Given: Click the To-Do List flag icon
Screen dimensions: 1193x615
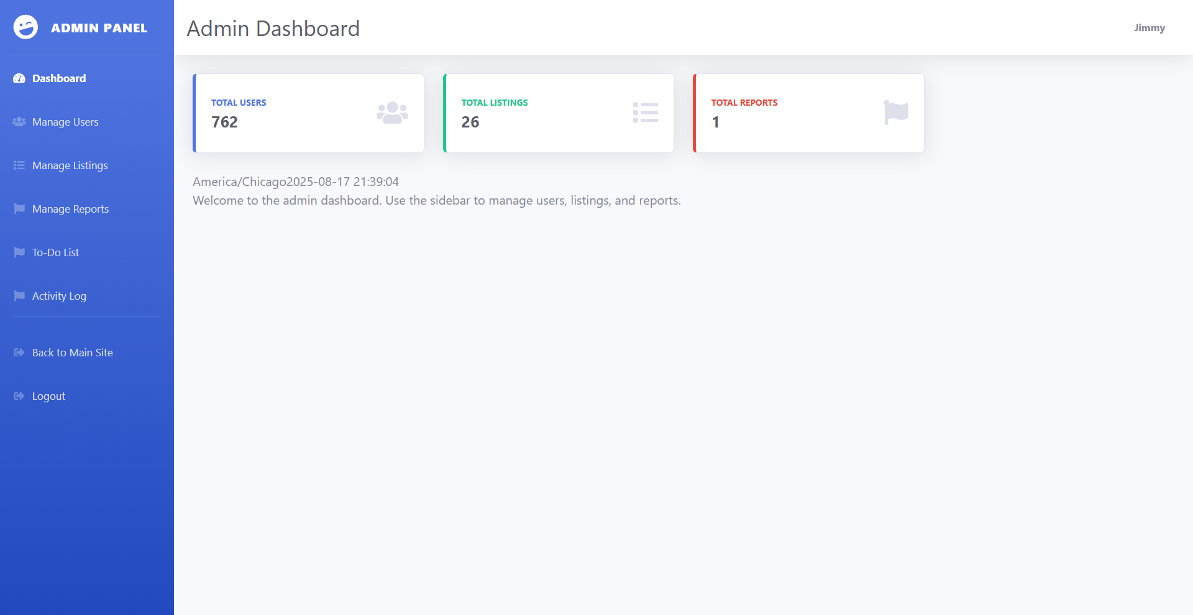Looking at the screenshot, I should 18,252.
